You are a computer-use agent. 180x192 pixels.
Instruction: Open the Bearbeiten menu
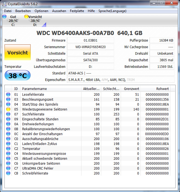pyautogui.click(x=23, y=11)
